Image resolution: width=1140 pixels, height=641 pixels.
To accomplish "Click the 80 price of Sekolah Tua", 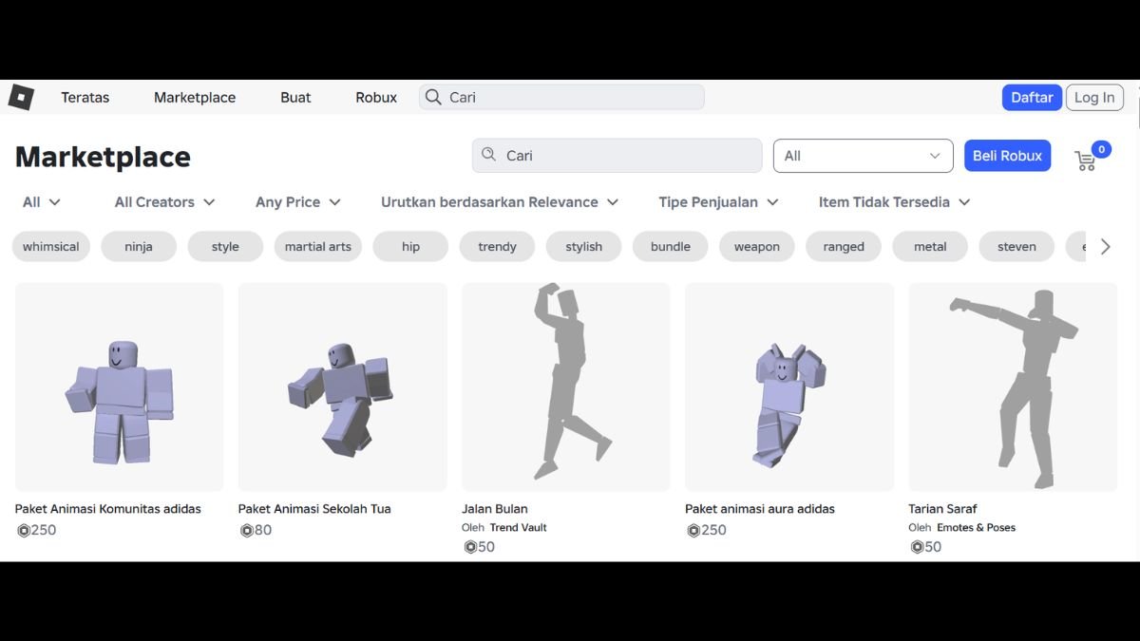I will (263, 530).
